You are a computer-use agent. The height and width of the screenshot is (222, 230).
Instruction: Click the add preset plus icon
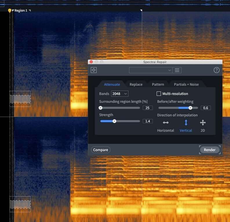click(94, 70)
